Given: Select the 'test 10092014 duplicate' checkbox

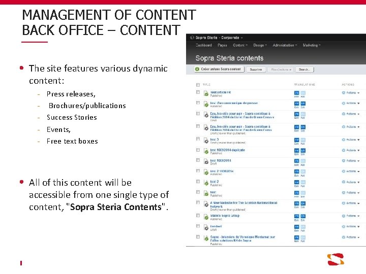Looking at the screenshot, I should (x=198, y=150).
